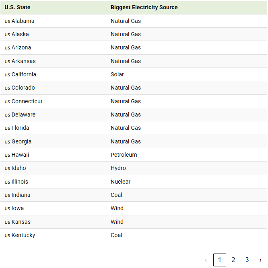Click the Hawaii state name

coord(20,155)
